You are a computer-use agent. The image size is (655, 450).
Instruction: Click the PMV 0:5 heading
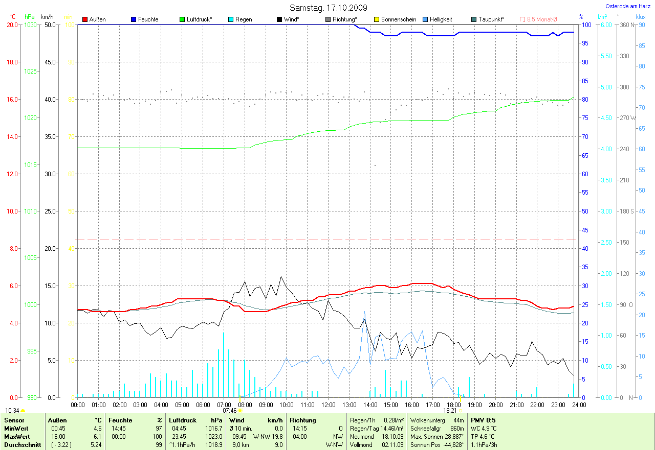483,420
